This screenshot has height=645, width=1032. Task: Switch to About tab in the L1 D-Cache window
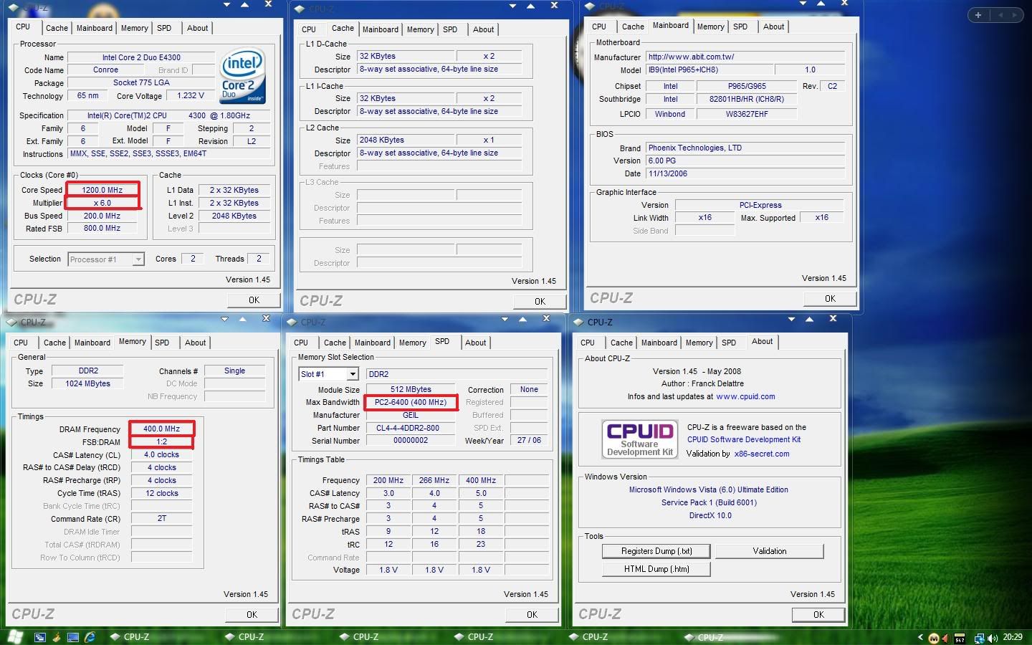[484, 29]
